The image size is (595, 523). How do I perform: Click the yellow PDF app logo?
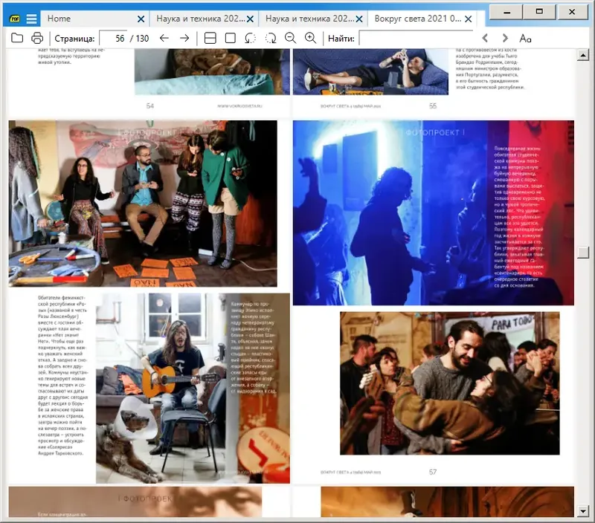point(15,19)
